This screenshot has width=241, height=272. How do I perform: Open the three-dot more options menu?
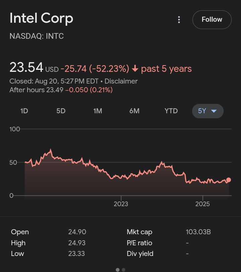pyautogui.click(x=179, y=20)
